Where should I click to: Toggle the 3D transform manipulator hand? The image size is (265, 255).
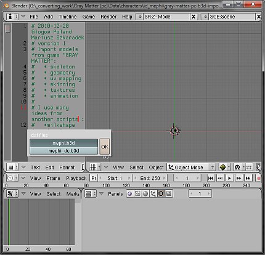259,168
